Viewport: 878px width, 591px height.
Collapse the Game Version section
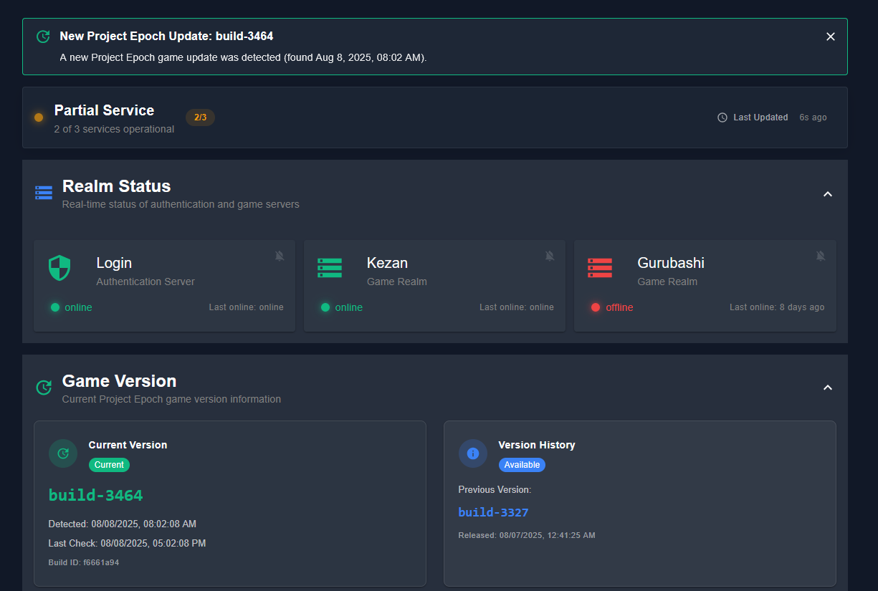tap(828, 388)
